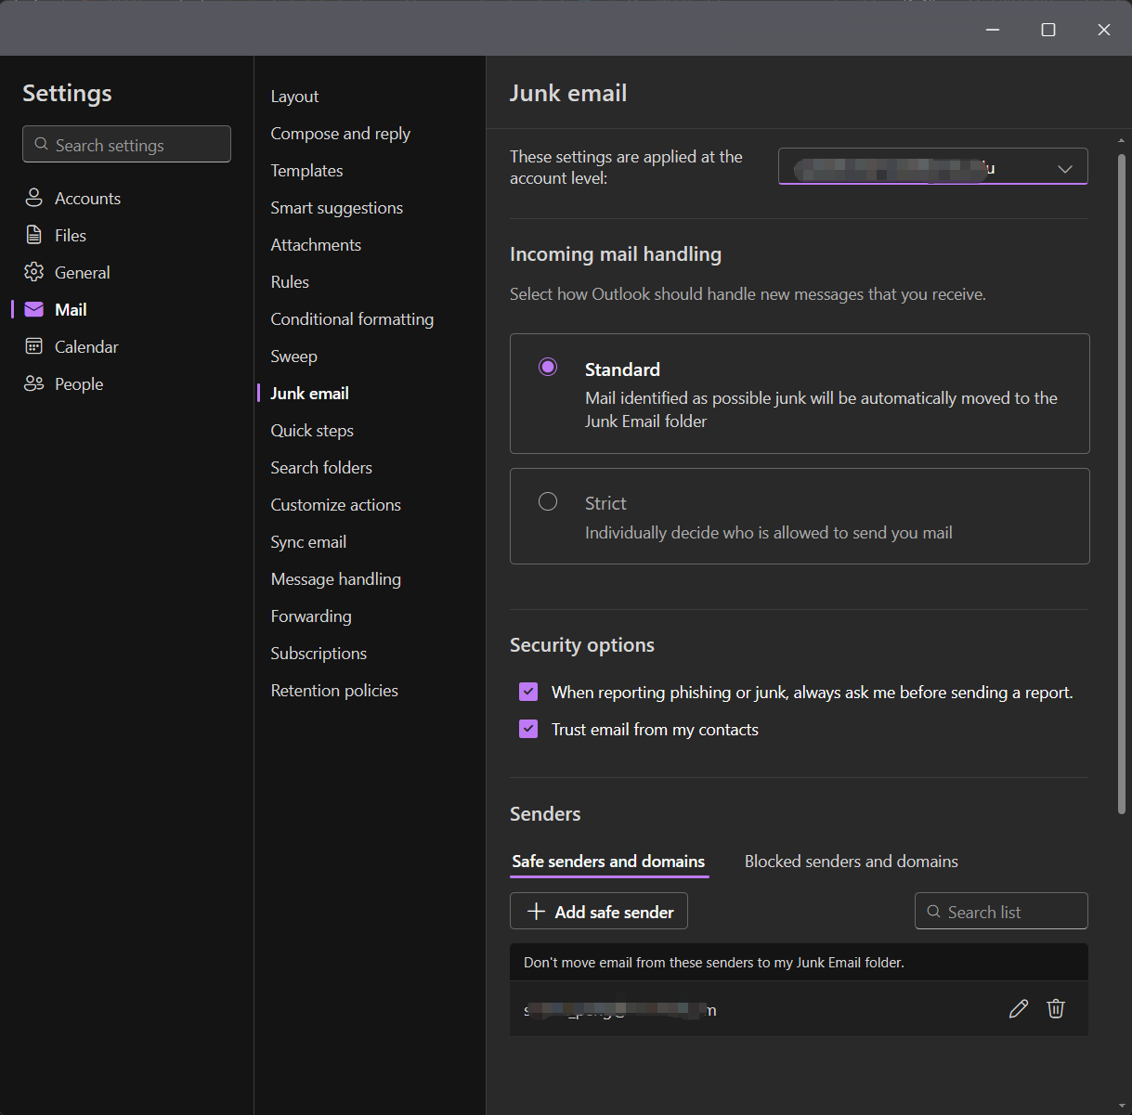Switch to Blocked senders and domains tab
The image size is (1132, 1115).
[851, 862]
